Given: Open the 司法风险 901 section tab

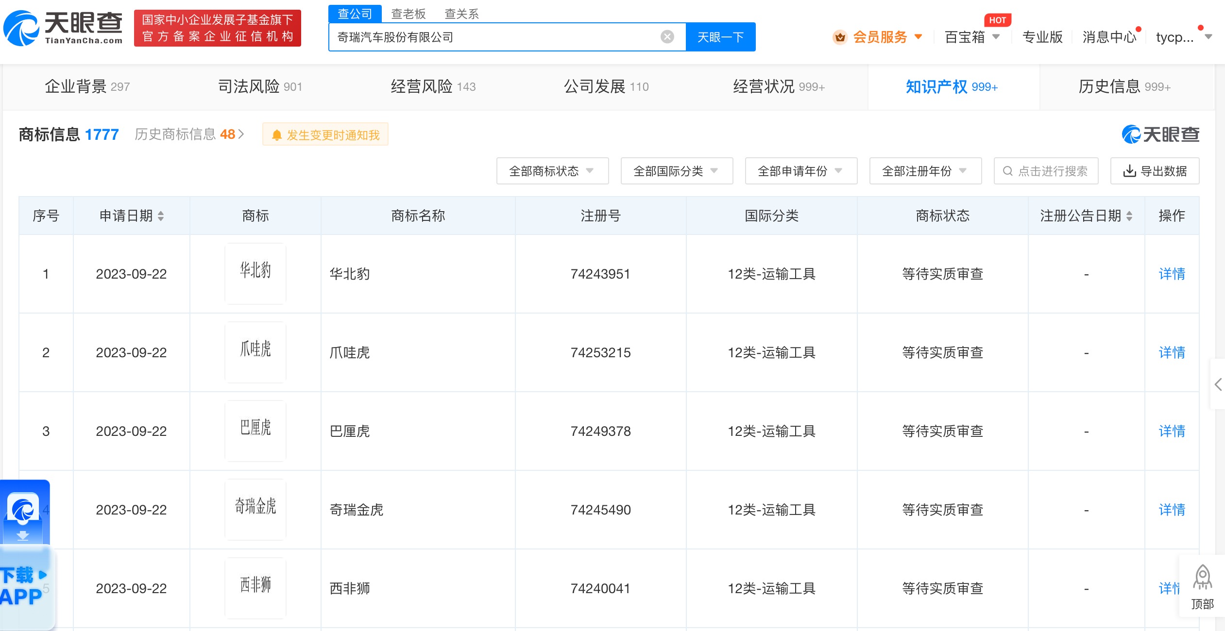Looking at the screenshot, I should pyautogui.click(x=260, y=86).
